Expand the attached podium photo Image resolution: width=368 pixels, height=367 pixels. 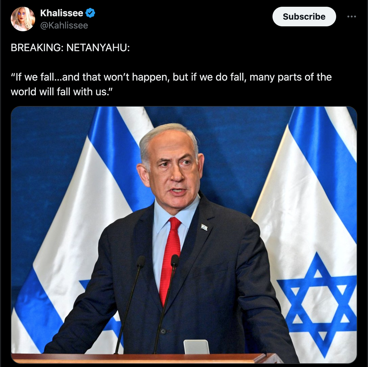184,235
